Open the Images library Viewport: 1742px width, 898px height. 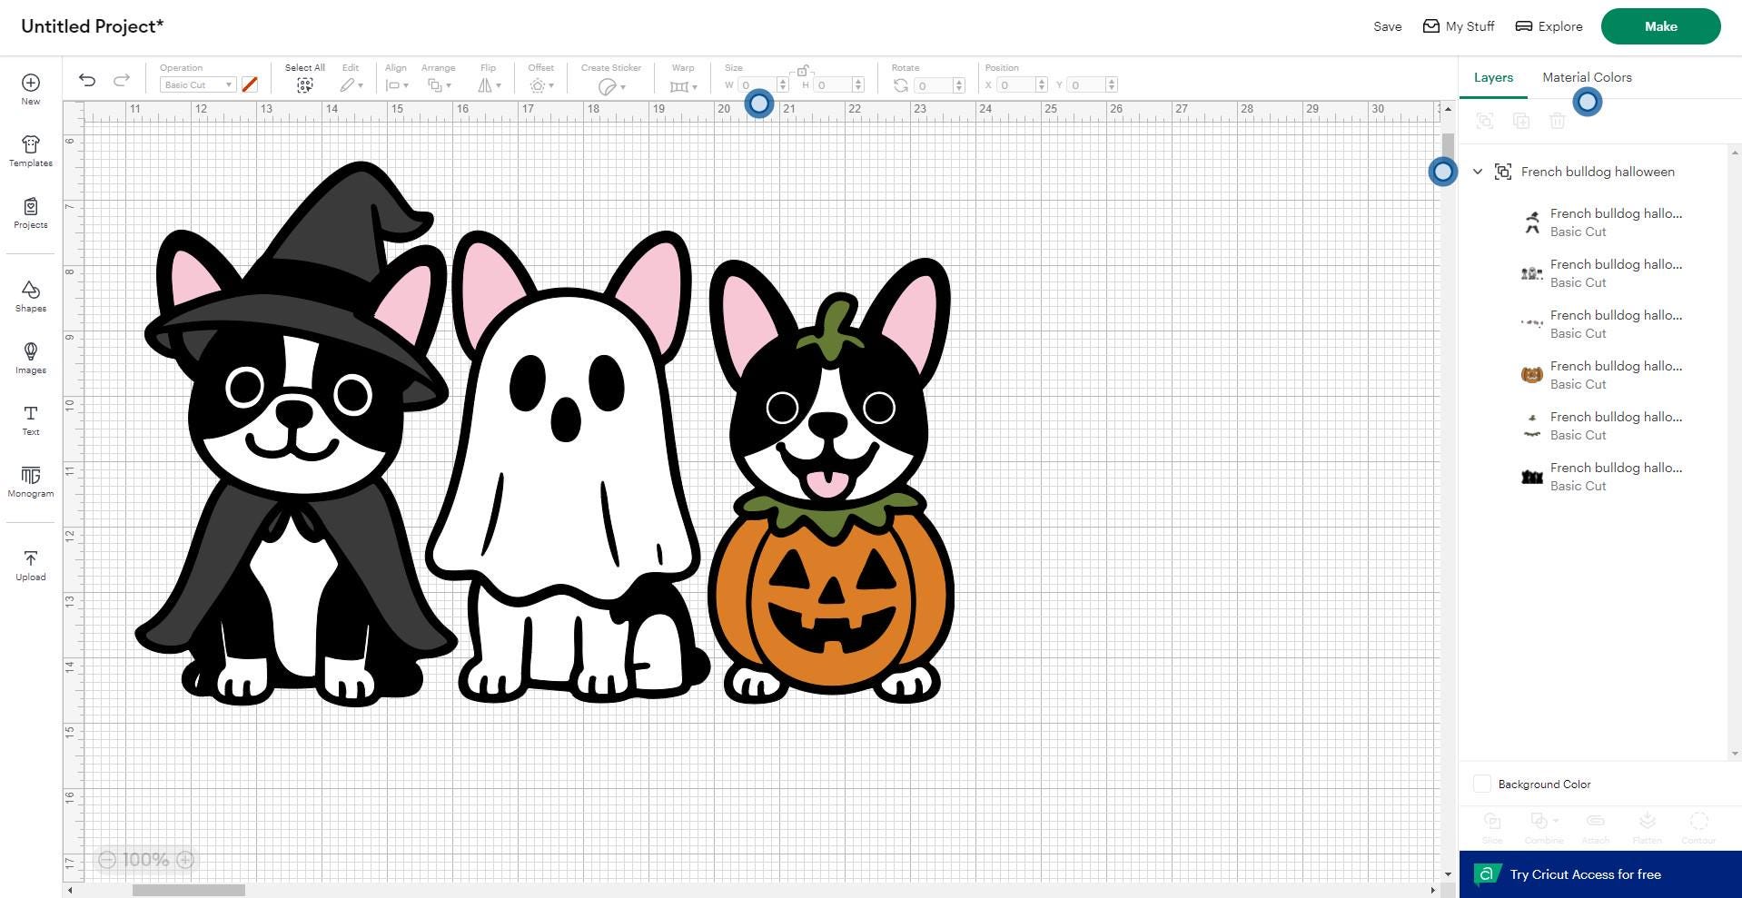31,358
